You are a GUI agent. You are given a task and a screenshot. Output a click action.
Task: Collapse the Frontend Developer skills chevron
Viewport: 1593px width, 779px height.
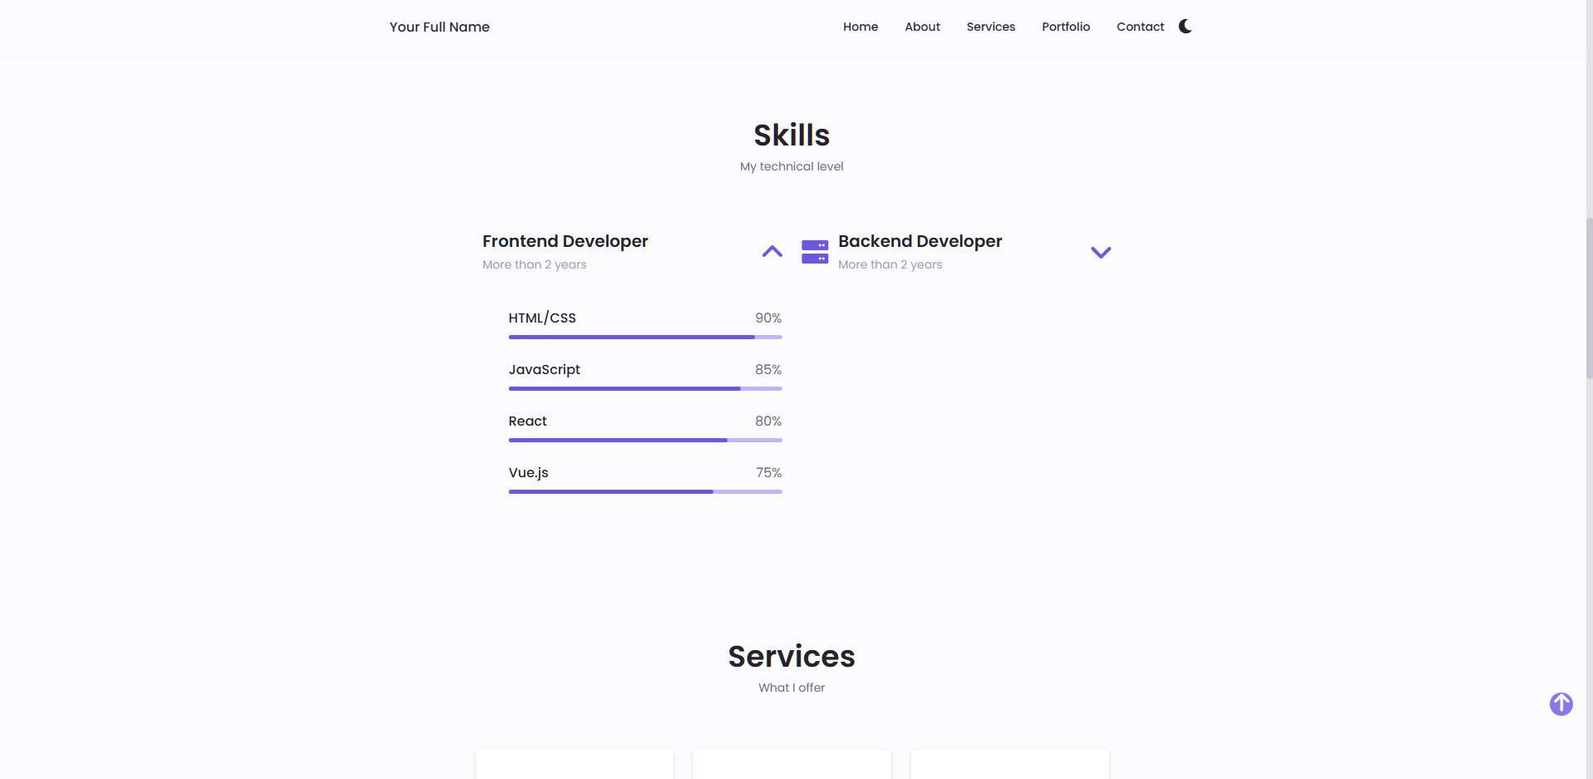click(x=772, y=251)
